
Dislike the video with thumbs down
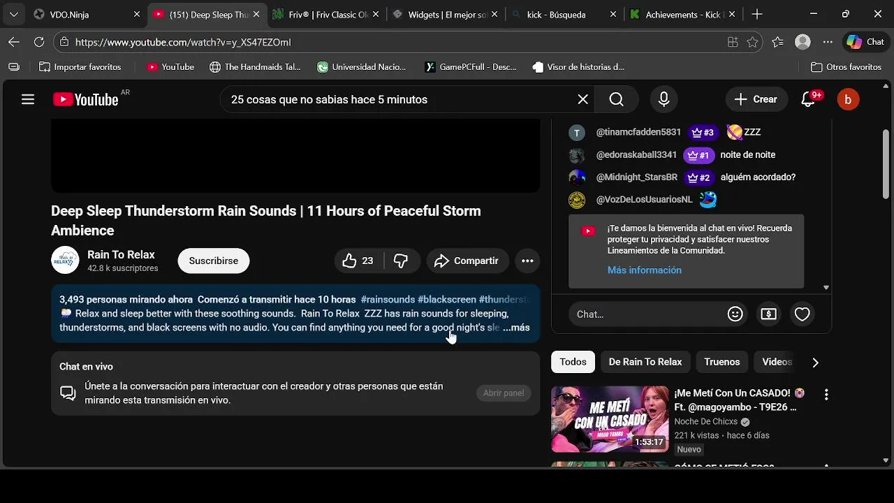[x=401, y=261]
